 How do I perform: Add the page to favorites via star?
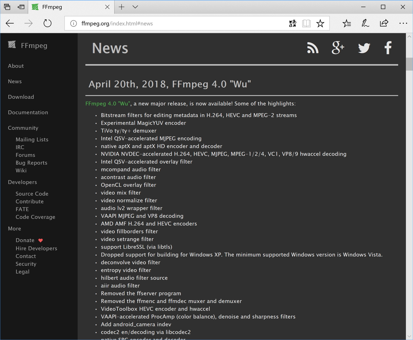click(x=320, y=23)
